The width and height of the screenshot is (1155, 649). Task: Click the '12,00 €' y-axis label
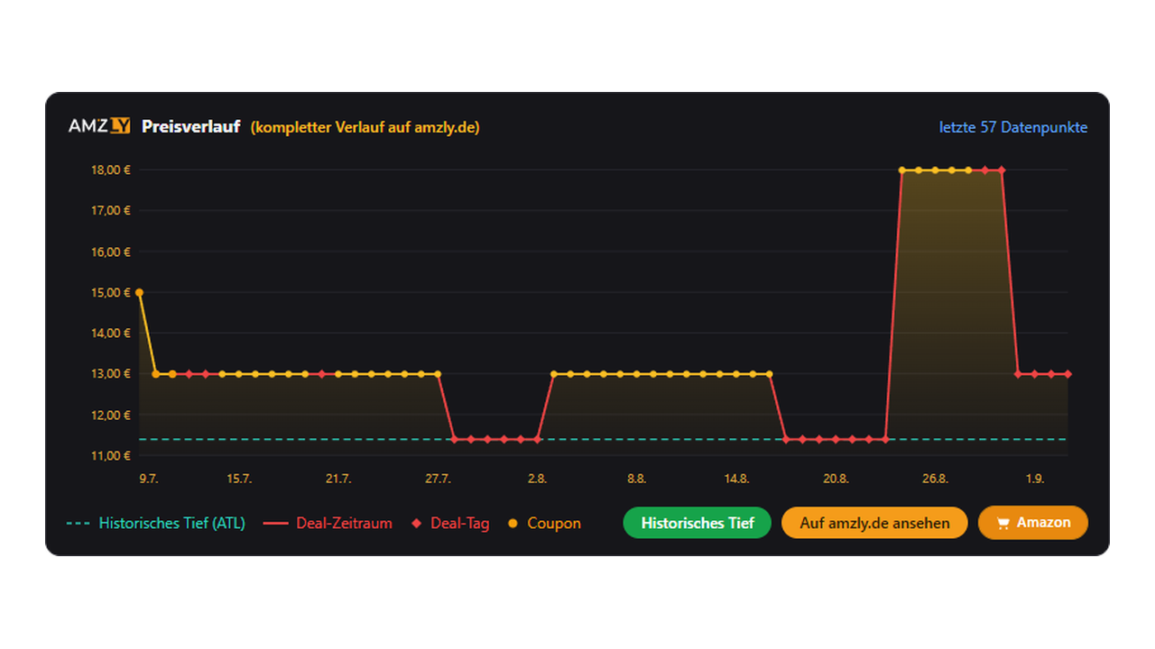click(111, 415)
